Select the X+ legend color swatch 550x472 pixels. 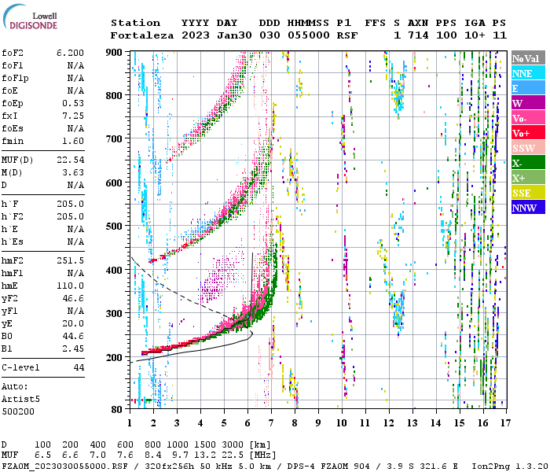(528, 178)
